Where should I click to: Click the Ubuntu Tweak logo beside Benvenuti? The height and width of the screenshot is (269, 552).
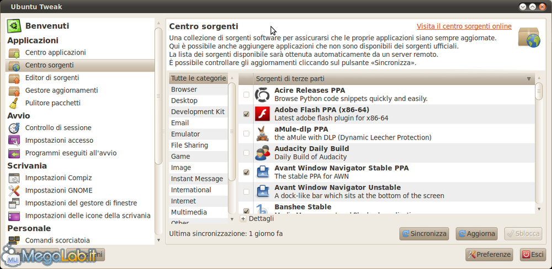click(x=14, y=26)
